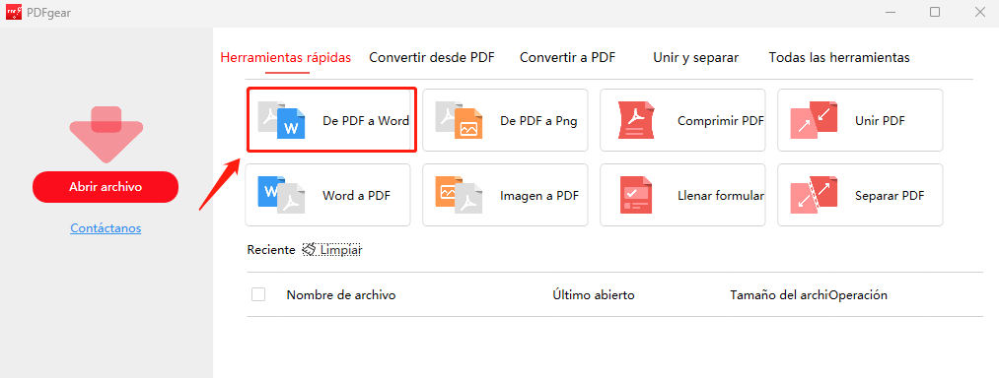Open the Unir PDF tool
Image resolution: width=999 pixels, height=378 pixels.
(860, 120)
